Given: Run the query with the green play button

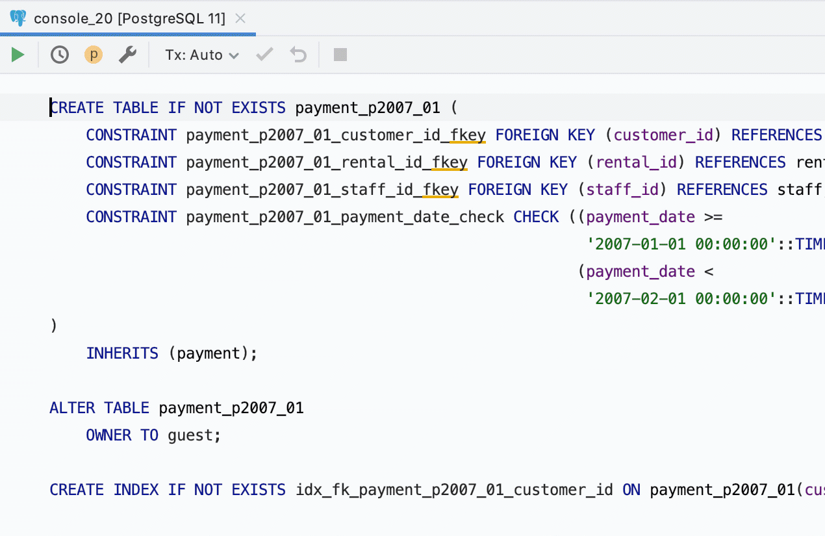Looking at the screenshot, I should [18, 55].
